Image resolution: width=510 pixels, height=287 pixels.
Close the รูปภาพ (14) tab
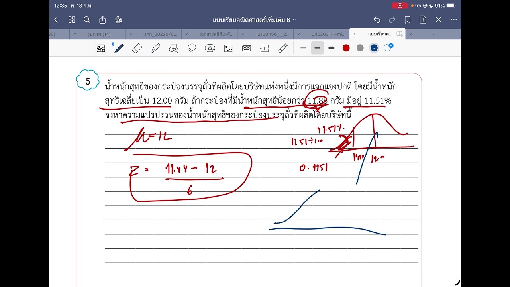click(75, 34)
